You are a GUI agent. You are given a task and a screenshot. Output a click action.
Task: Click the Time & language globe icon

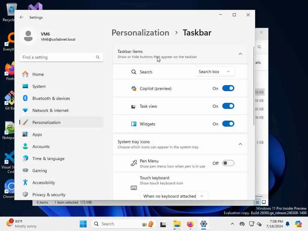[25, 158]
